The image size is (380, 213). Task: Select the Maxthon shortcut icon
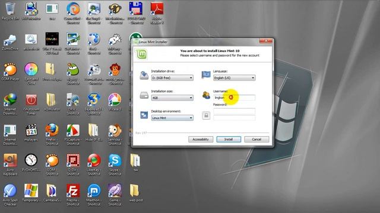click(x=94, y=195)
